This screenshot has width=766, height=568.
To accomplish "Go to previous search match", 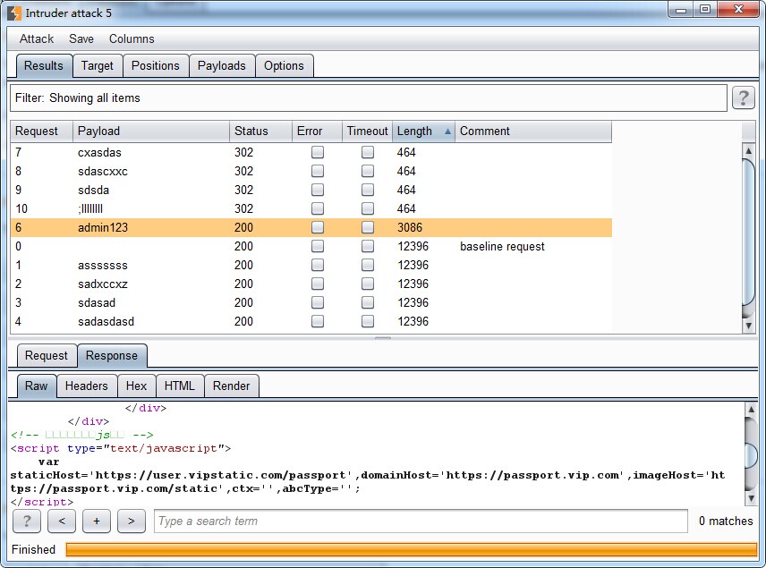I will [62, 521].
